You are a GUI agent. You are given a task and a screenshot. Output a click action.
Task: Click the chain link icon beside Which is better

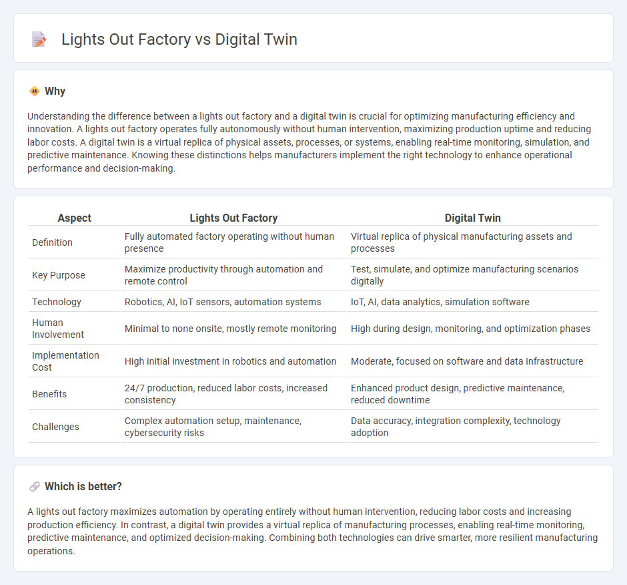tap(35, 487)
